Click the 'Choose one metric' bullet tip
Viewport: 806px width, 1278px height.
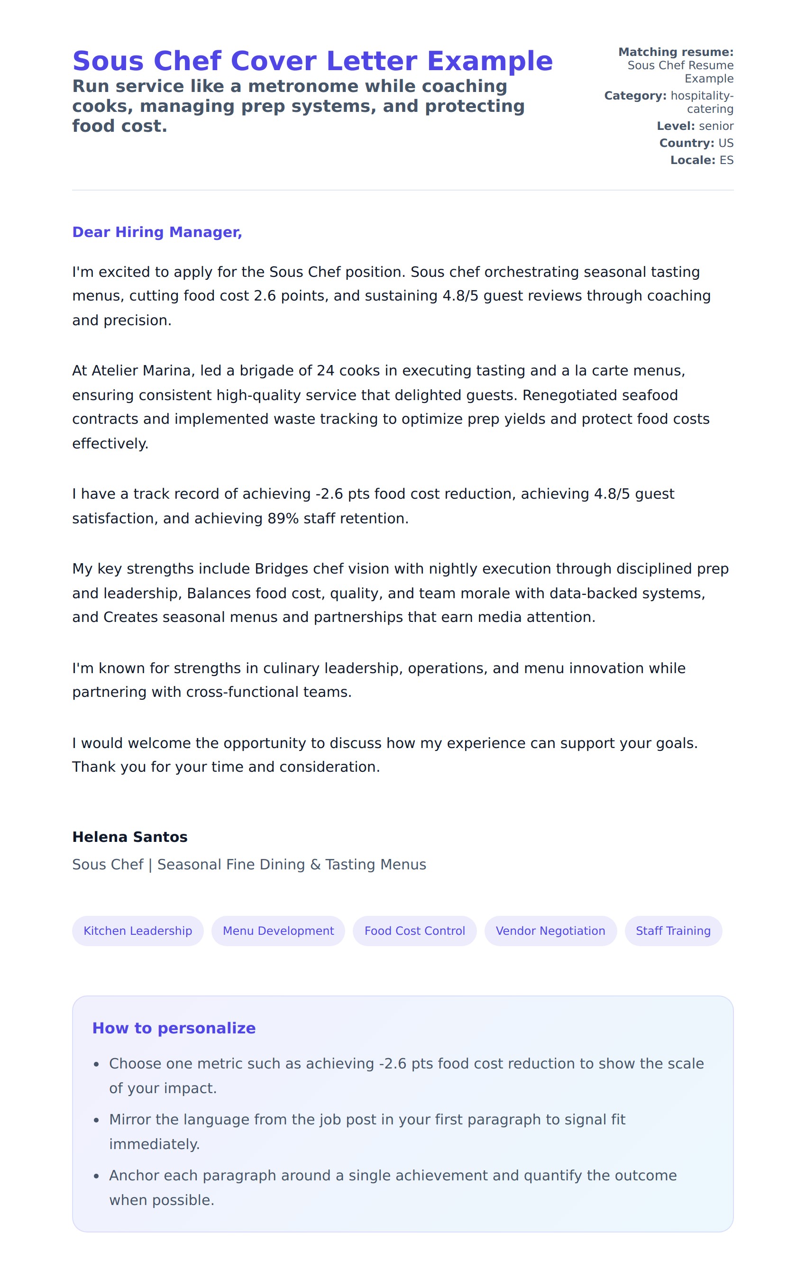pos(406,1075)
